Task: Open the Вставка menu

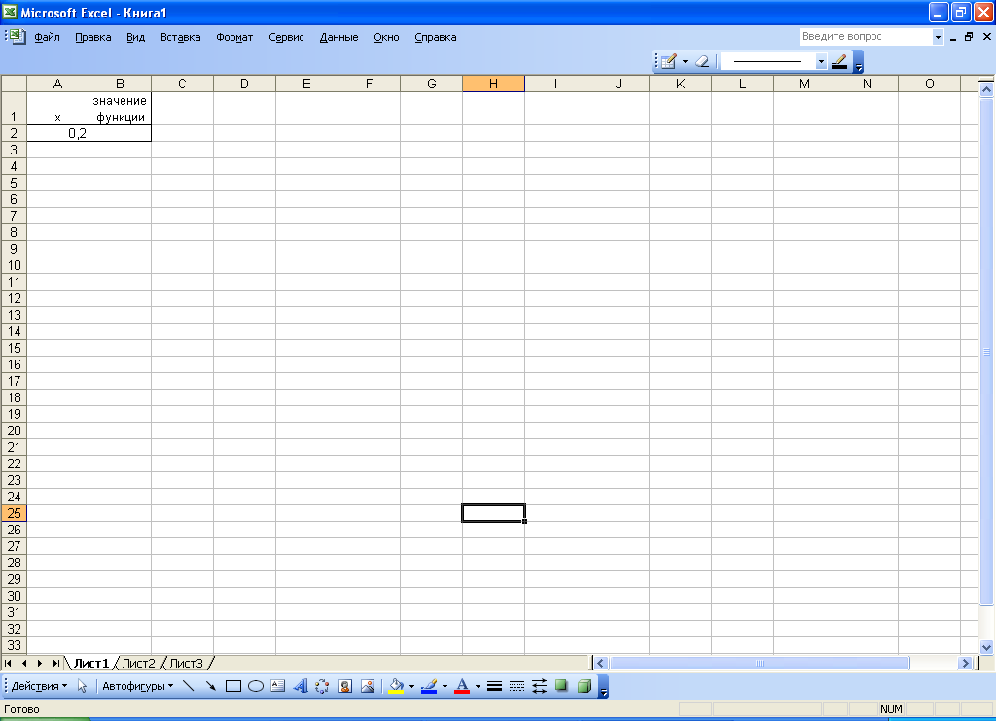Action: click(x=180, y=37)
